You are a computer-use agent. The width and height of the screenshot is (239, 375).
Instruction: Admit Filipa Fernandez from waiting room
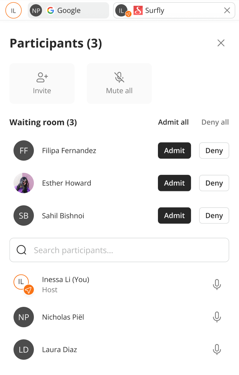[x=174, y=151]
